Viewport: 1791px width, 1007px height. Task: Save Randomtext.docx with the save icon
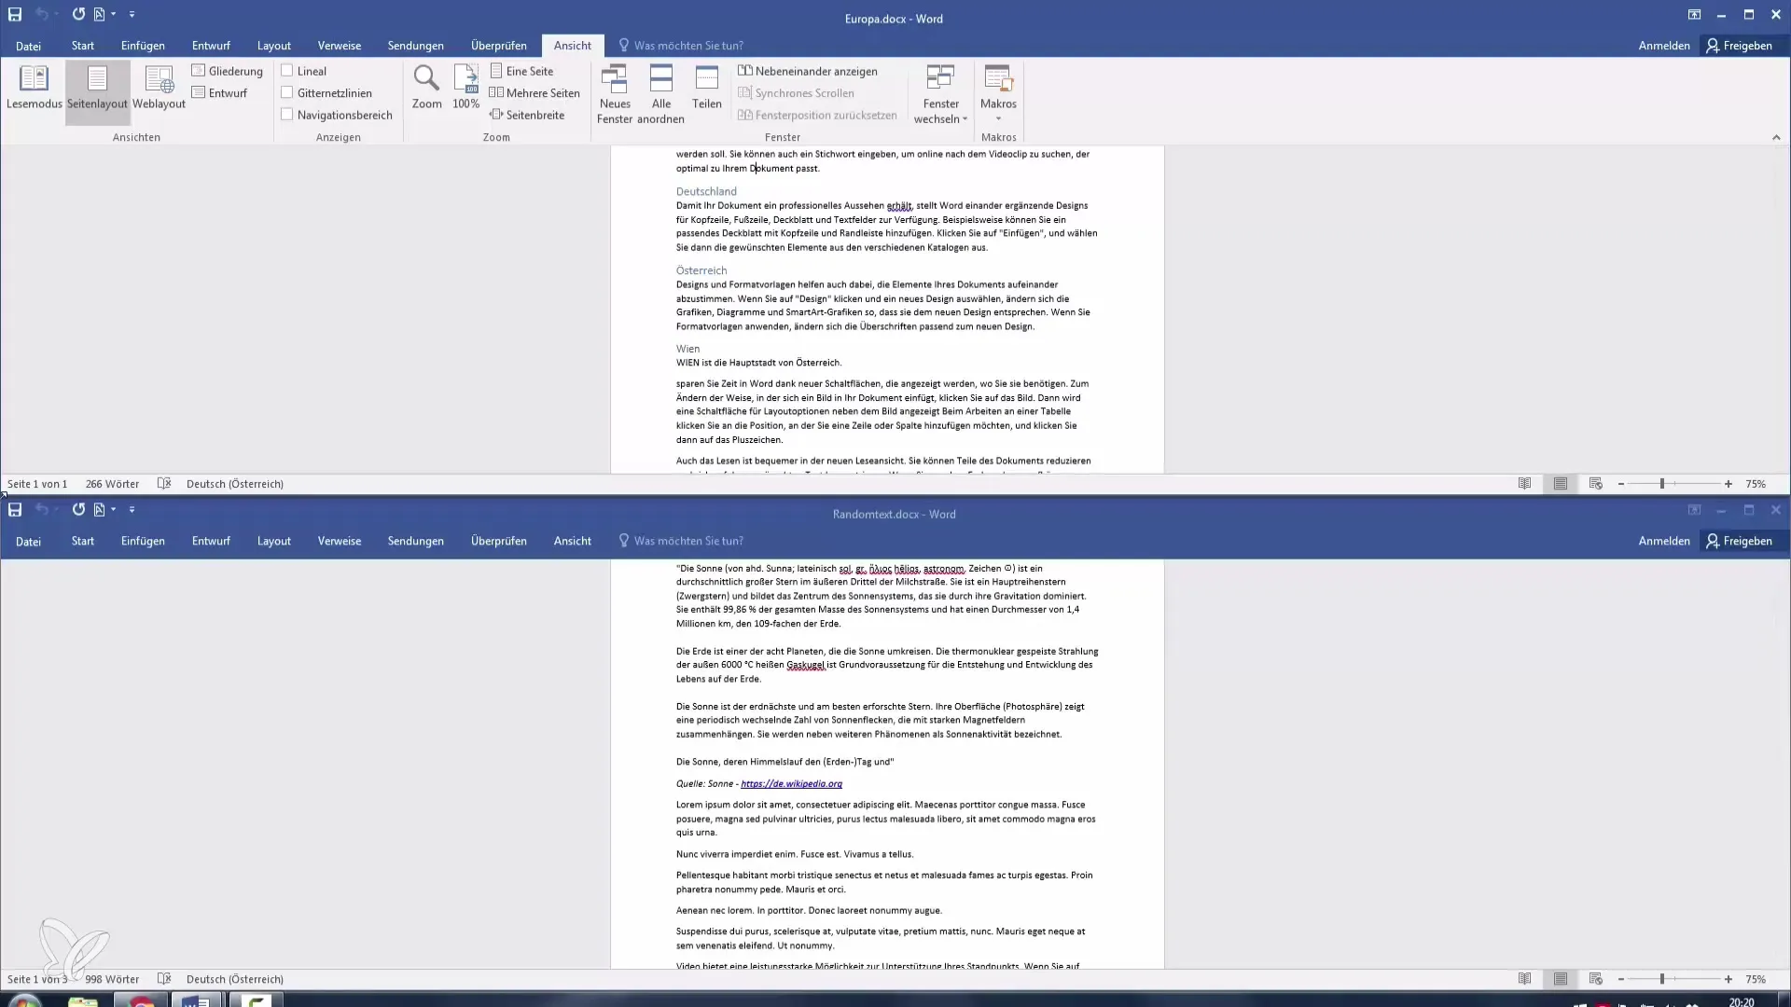click(x=15, y=510)
